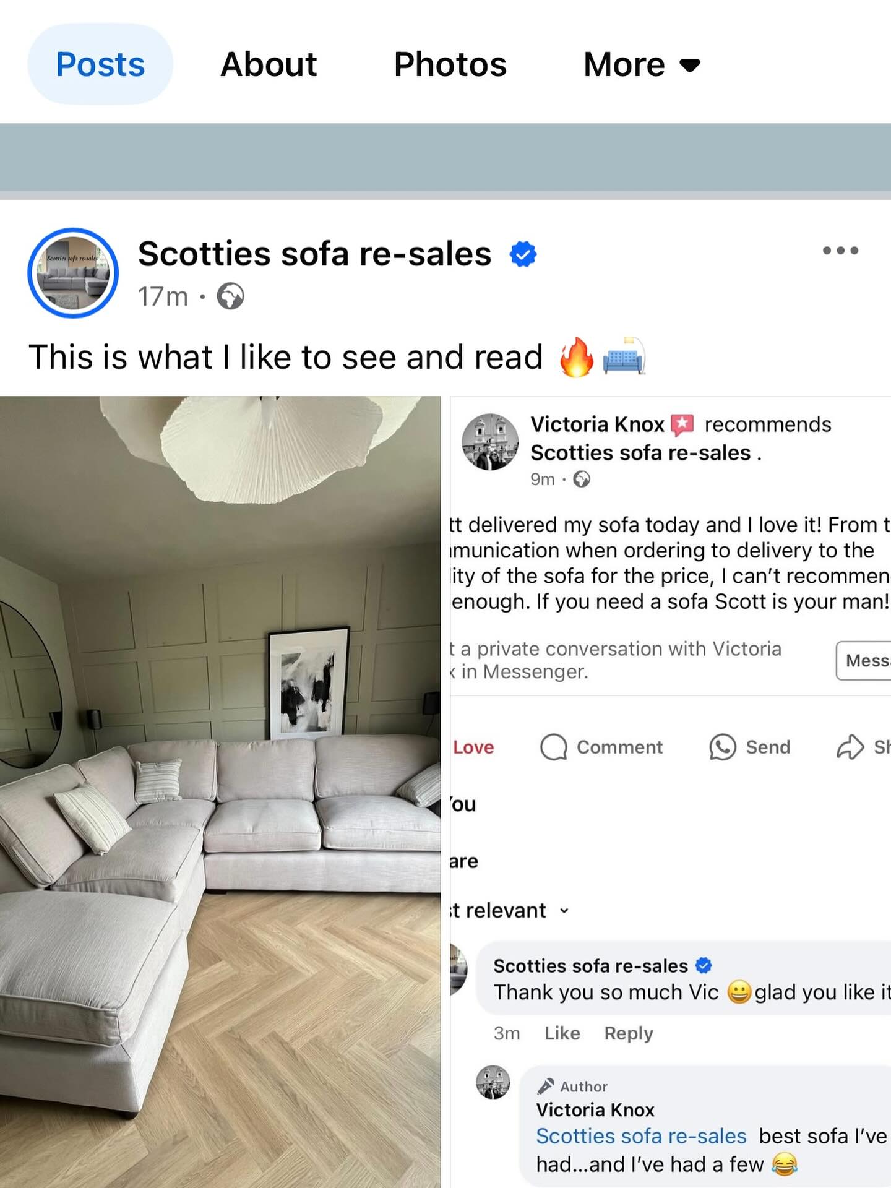Open the blue Scotties sofa re-sales mention link
Screen dimensions: 891x1188
coord(641,1136)
